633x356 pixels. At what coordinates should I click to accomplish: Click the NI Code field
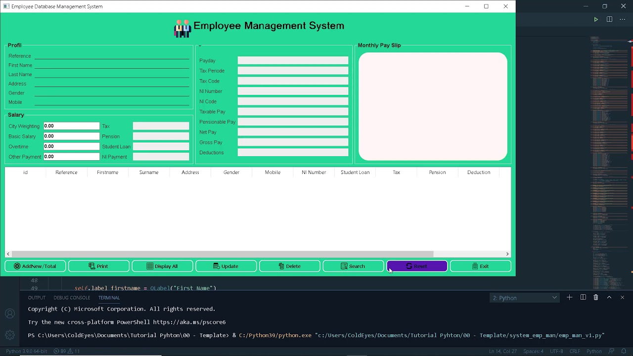(293, 101)
